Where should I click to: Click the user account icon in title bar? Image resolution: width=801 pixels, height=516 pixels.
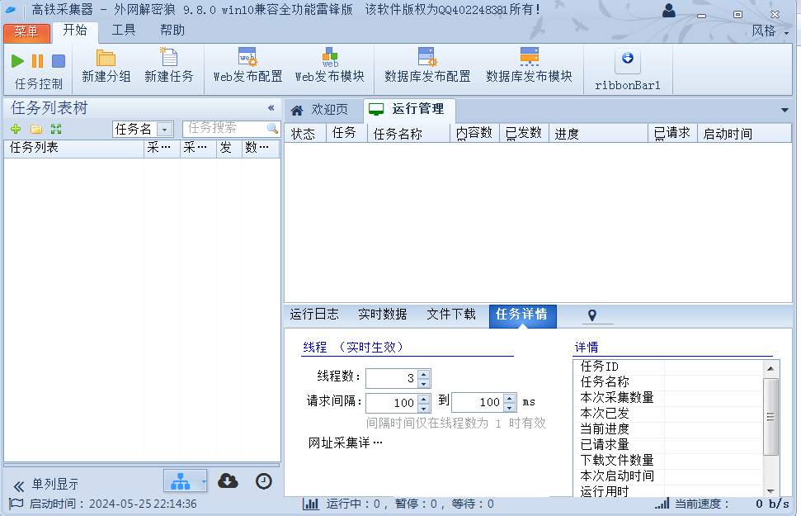[x=669, y=11]
